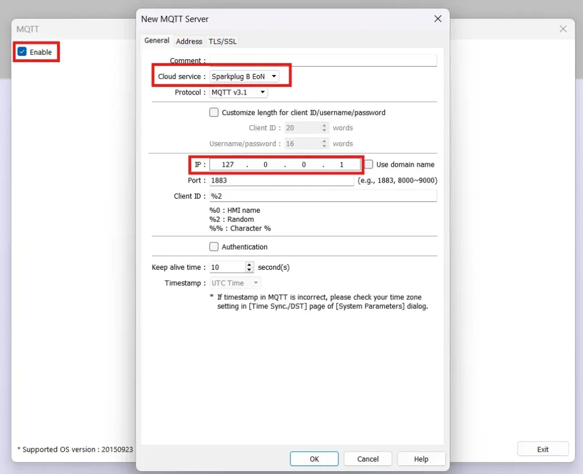583x474 pixels.
Task: Edit the Port number field
Action: (279, 180)
